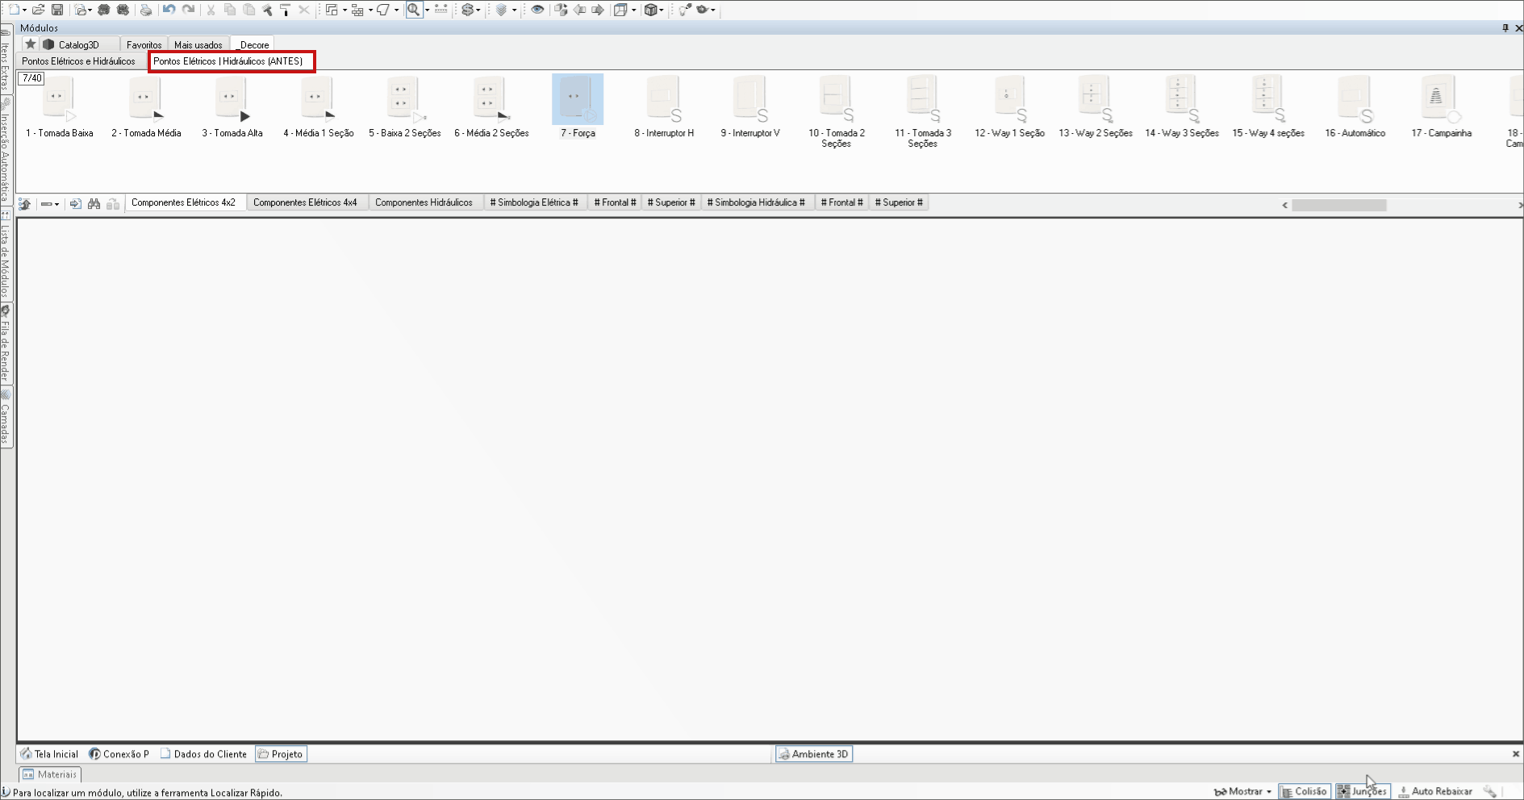Open Pontos Elétricos e Hidráulicos tab
The height and width of the screenshot is (800, 1524).
[79, 61]
